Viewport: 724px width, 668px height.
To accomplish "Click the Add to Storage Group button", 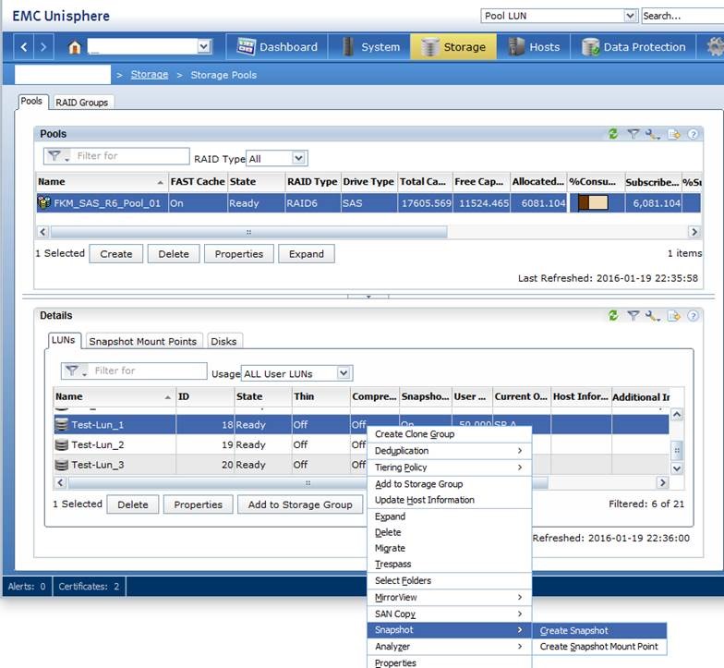I will [300, 504].
